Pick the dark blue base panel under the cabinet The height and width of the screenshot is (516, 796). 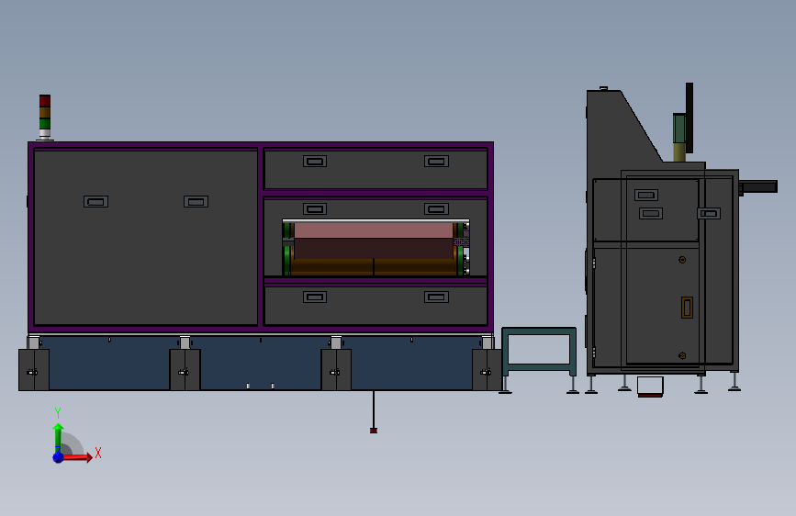[261, 364]
